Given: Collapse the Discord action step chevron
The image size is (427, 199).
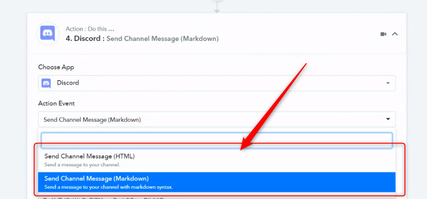Looking at the screenshot, I should pos(395,34).
